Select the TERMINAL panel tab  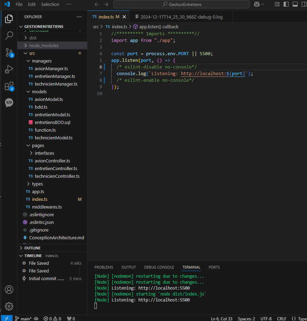pos(191,267)
